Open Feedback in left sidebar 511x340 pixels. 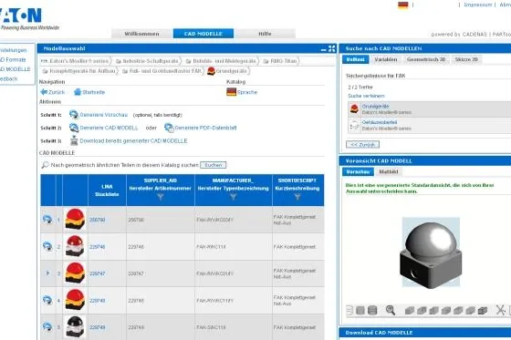pyautogui.click(x=9, y=78)
